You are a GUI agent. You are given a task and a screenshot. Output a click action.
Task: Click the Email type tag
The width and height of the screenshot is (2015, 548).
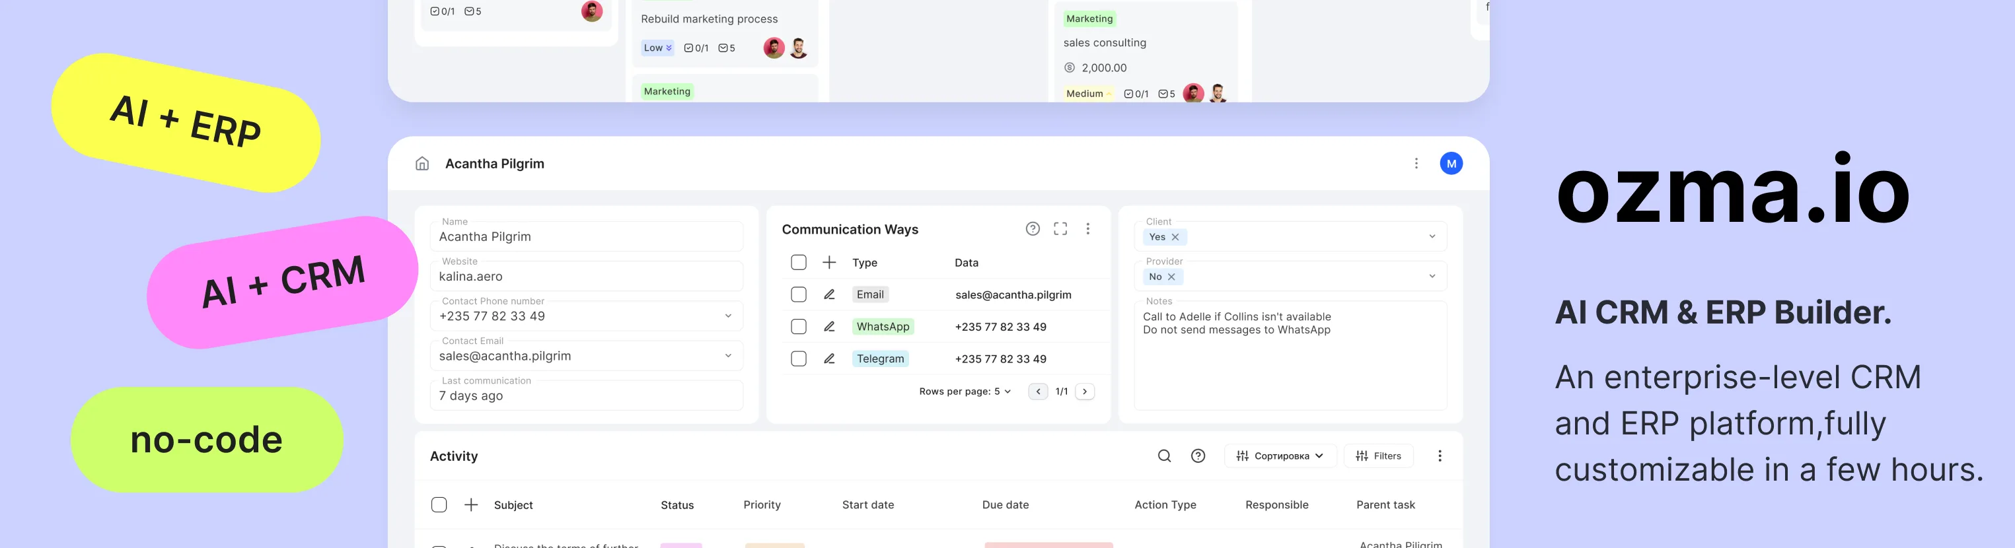point(870,294)
